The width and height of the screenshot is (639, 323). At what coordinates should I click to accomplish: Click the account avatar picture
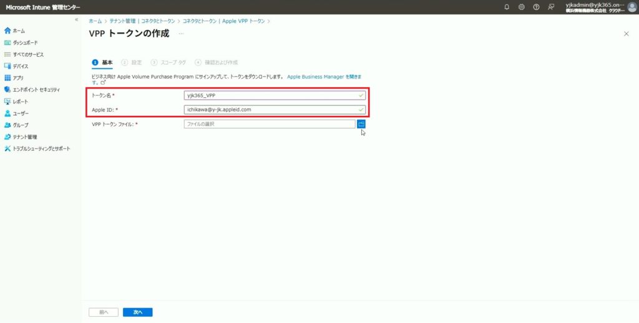pos(632,7)
